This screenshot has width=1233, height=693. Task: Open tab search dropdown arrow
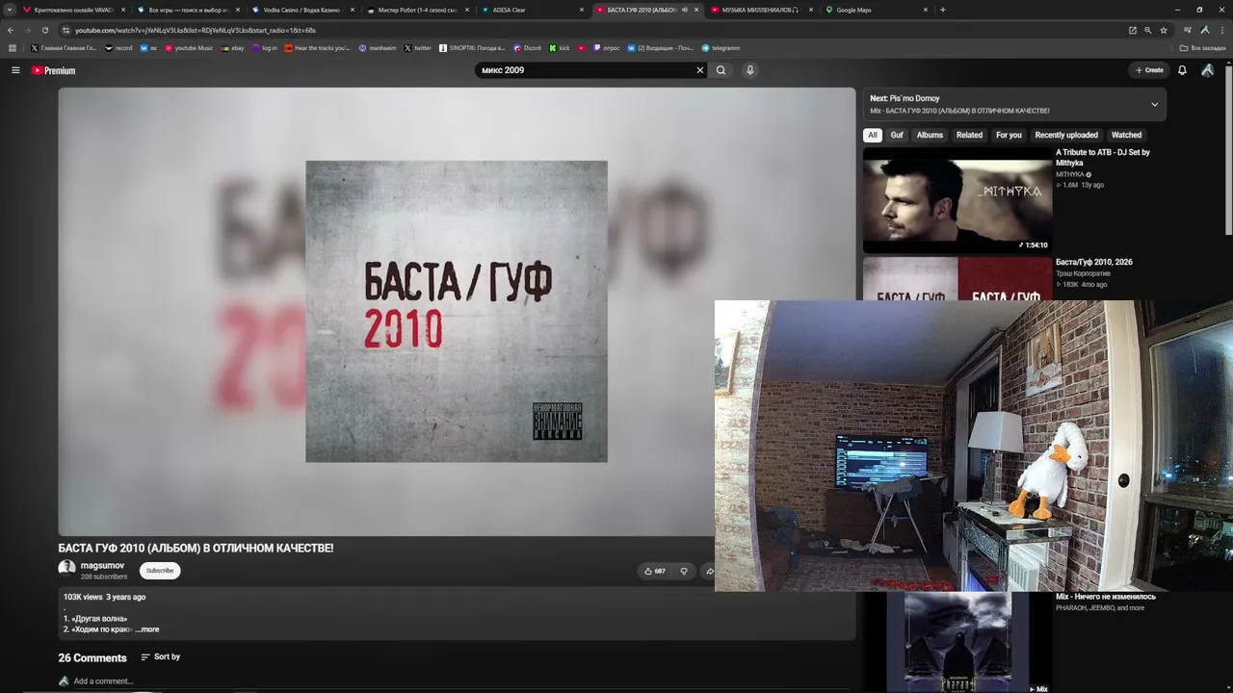(11, 10)
